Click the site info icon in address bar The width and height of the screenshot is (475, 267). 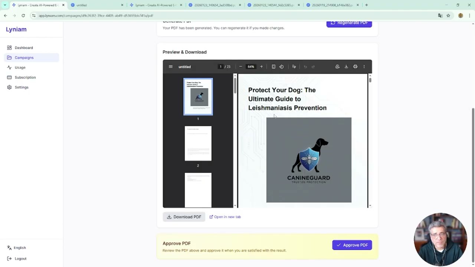click(x=34, y=16)
